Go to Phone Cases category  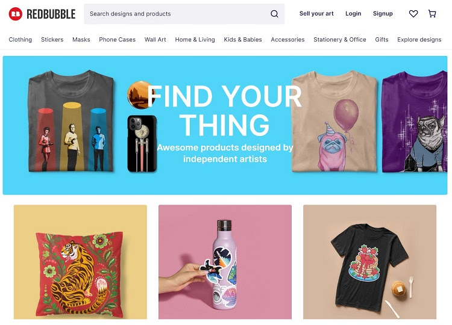118,40
